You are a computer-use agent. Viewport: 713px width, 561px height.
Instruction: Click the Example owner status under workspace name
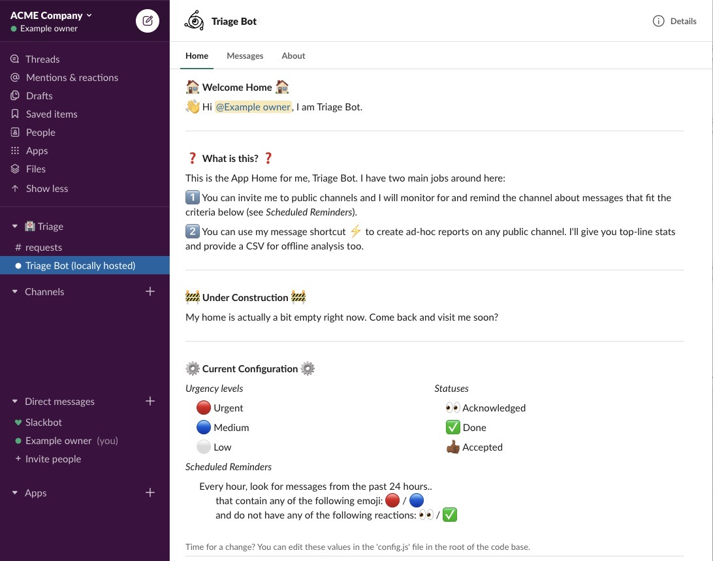[x=44, y=28]
